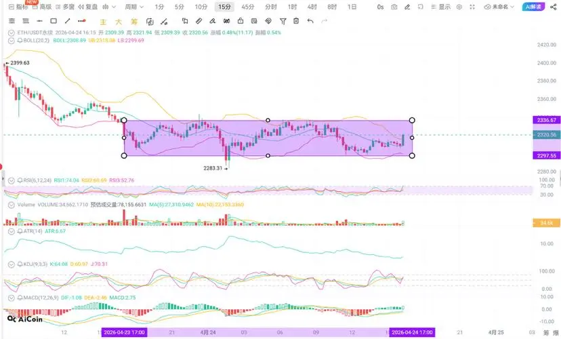The height and width of the screenshot is (339, 561).
Task: Click the share icon
Action: [553, 7]
